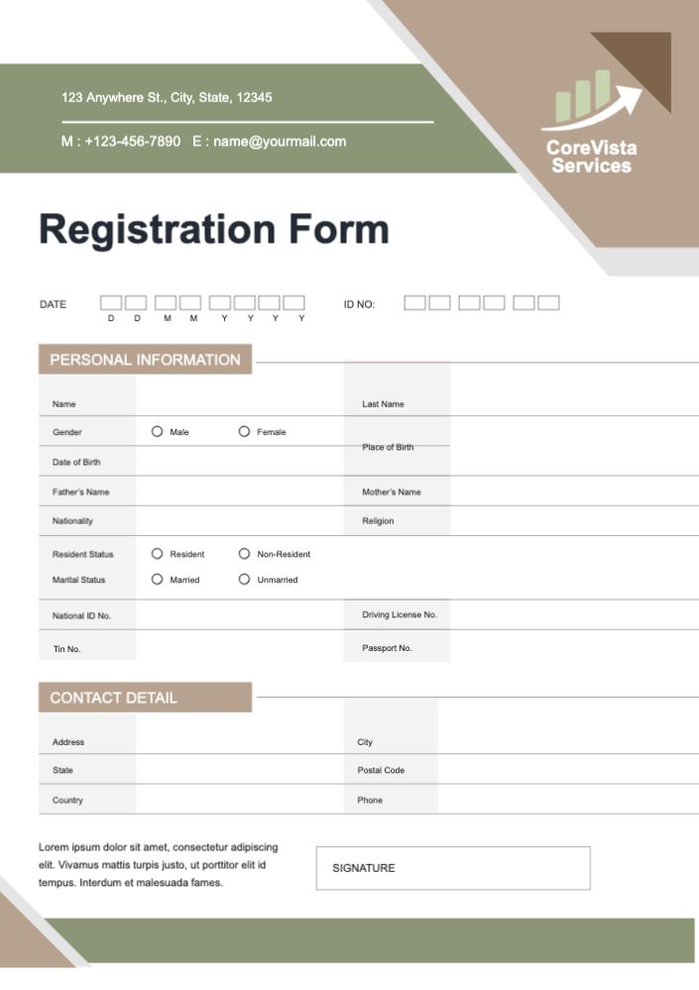Select the Male gender radio button
The image size is (699, 990).
pos(158,432)
